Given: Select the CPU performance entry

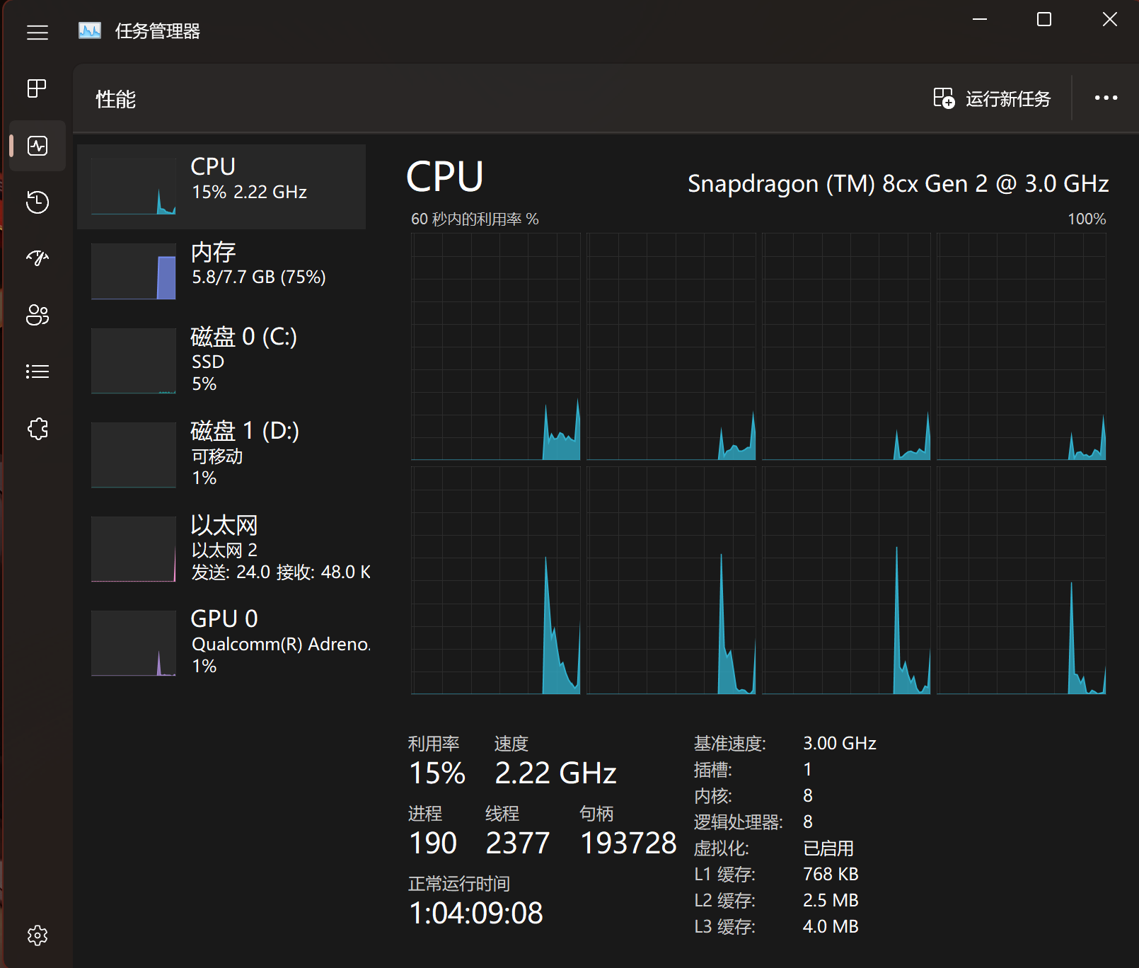Looking at the screenshot, I should (x=221, y=187).
